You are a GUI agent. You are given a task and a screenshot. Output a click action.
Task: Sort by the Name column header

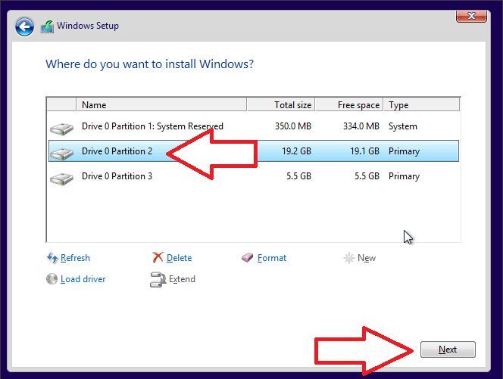pos(161,104)
